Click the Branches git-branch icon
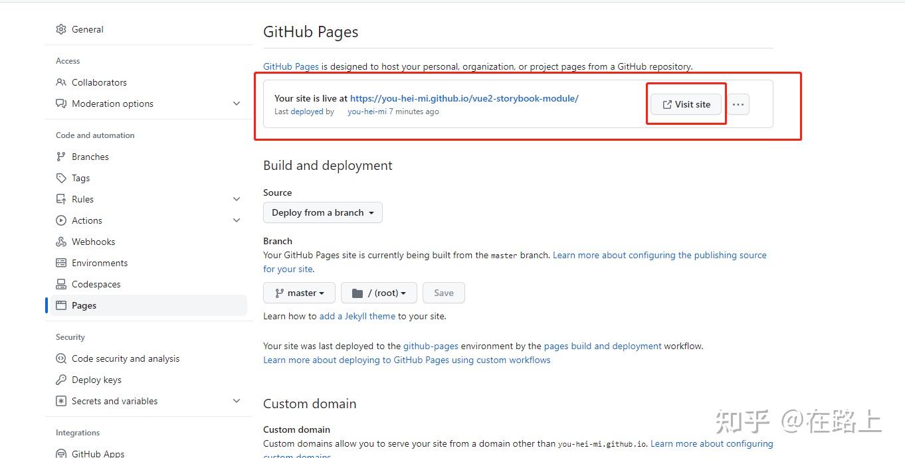The width and height of the screenshot is (905, 458). coord(61,157)
